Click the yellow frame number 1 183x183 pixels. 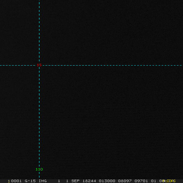click(9, 181)
